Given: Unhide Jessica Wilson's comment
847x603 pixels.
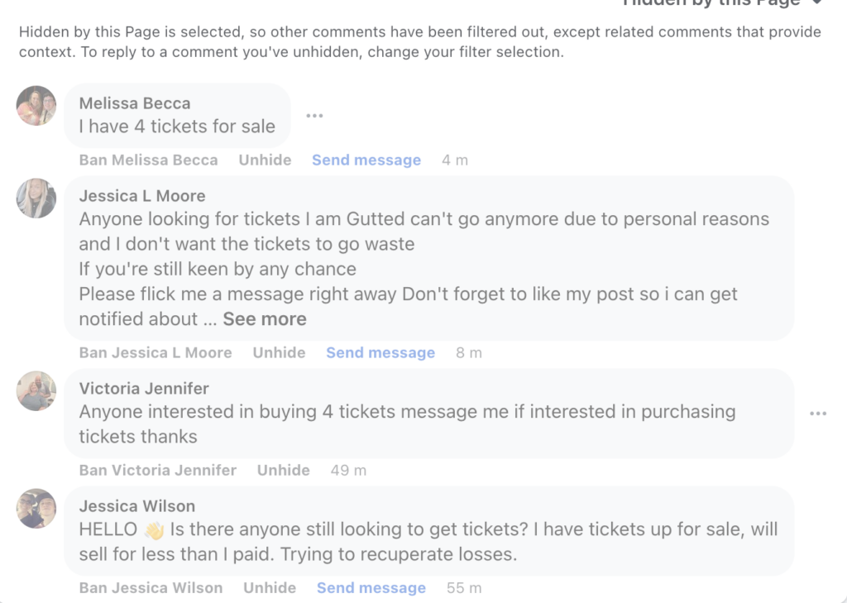Looking at the screenshot, I should [269, 588].
